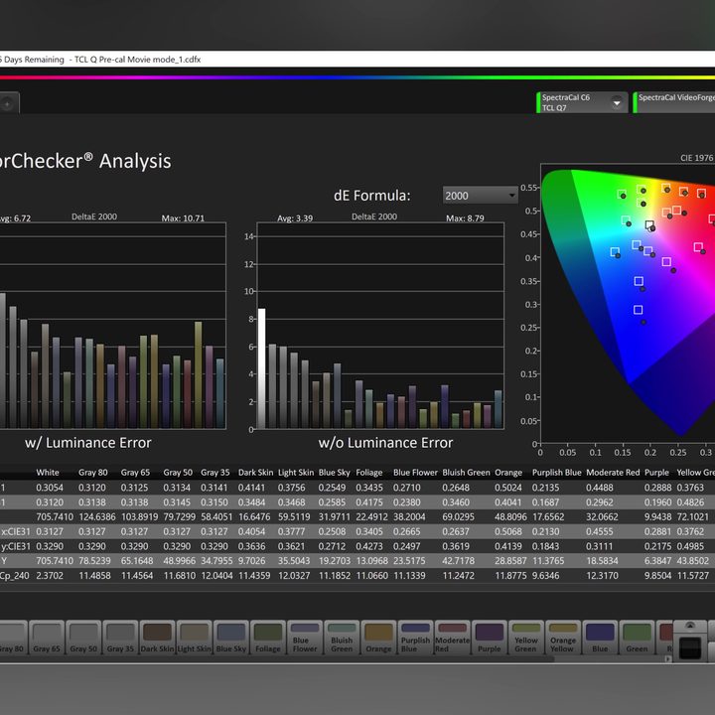
Task: Select the Purplish Blue color patch
Action: tap(416, 637)
